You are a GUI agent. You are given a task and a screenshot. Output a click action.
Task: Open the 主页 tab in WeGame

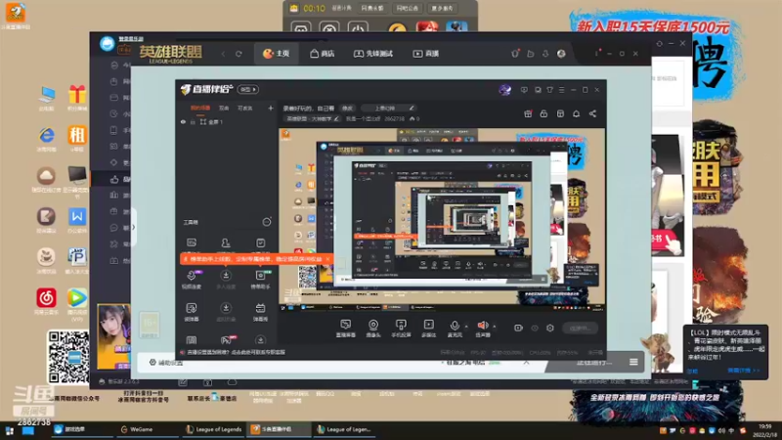276,54
